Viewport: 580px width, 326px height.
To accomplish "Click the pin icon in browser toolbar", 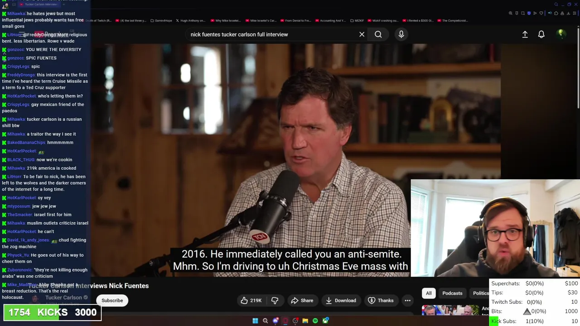I will click(517, 13).
